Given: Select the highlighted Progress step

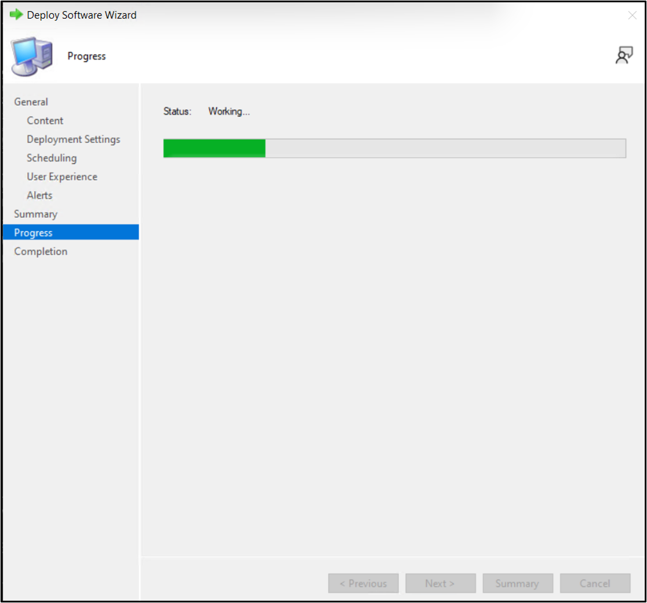Looking at the screenshot, I should point(71,233).
